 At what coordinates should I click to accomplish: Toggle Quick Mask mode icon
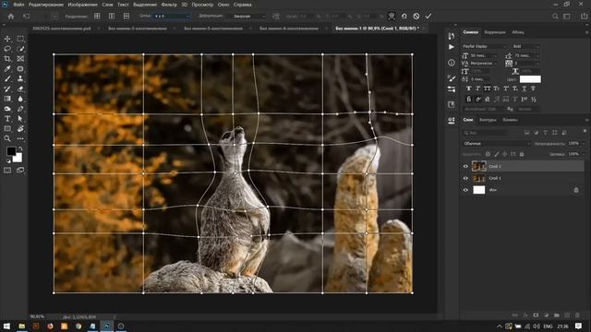click(x=7, y=170)
